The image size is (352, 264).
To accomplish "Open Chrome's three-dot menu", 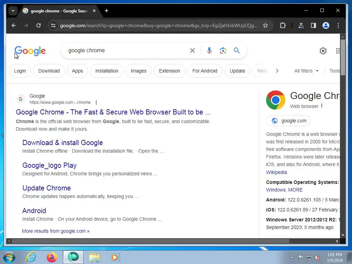I will 338,25.
